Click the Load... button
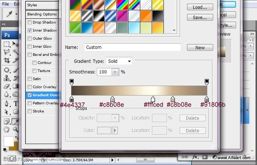Screen dimensions: 257x165 200,7
